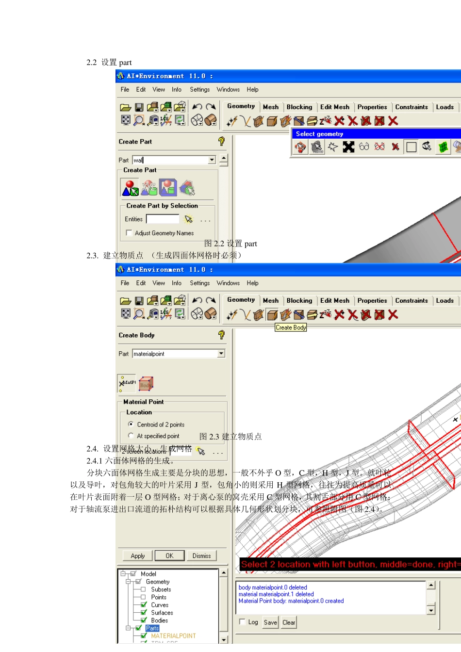Open Part dropdown arrow in Create Body panel
461x652 pixels.
221,354
